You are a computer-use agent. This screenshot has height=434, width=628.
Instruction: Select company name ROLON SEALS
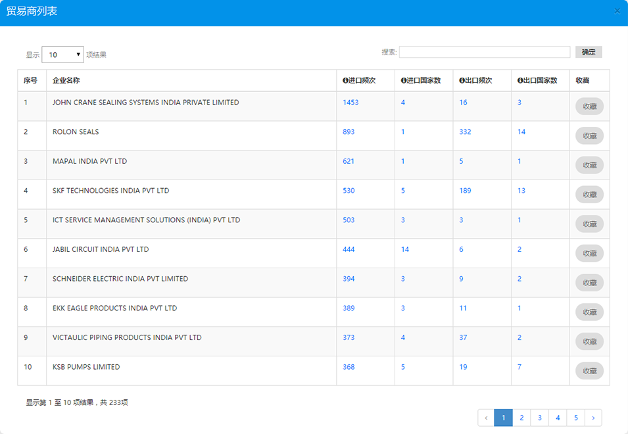click(76, 132)
